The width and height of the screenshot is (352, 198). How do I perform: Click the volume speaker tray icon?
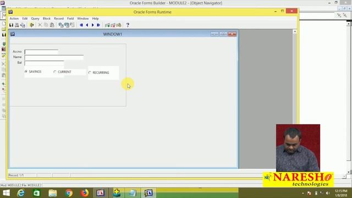tap(328, 193)
